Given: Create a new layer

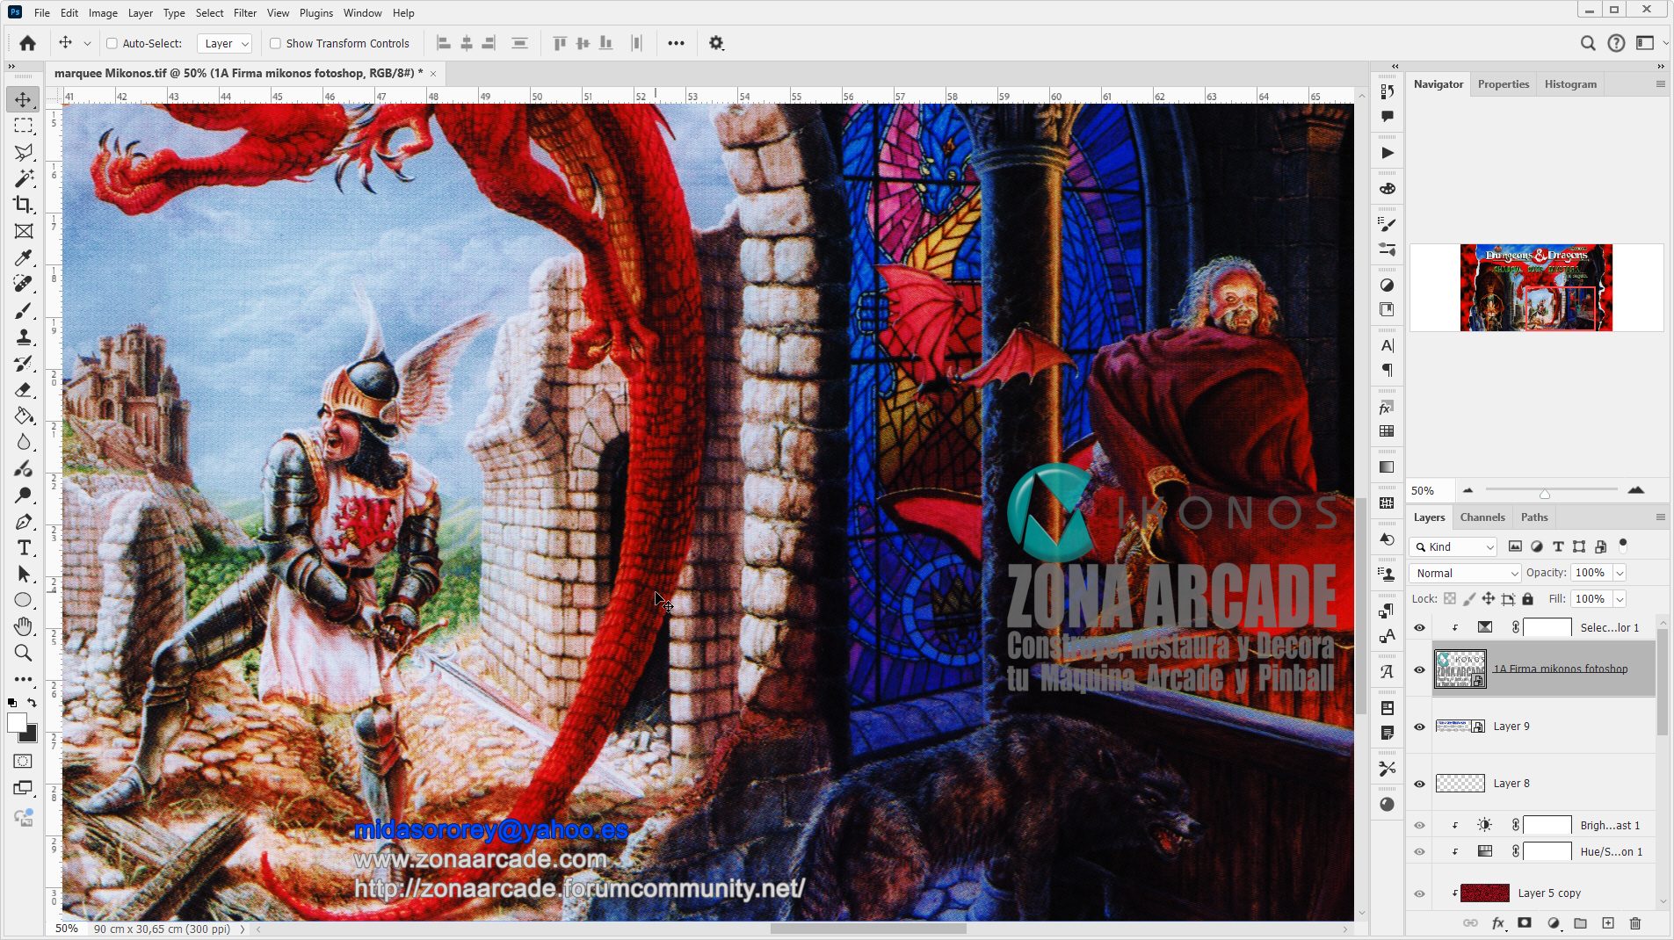Looking at the screenshot, I should (x=1607, y=923).
